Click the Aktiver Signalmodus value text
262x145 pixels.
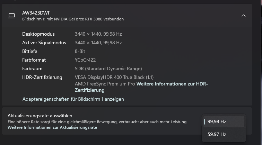(x=98, y=43)
